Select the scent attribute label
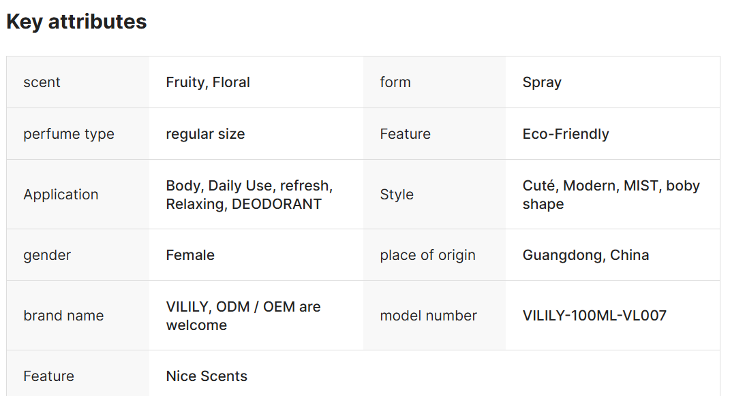Viewport: 730px width, 396px height. click(x=42, y=82)
